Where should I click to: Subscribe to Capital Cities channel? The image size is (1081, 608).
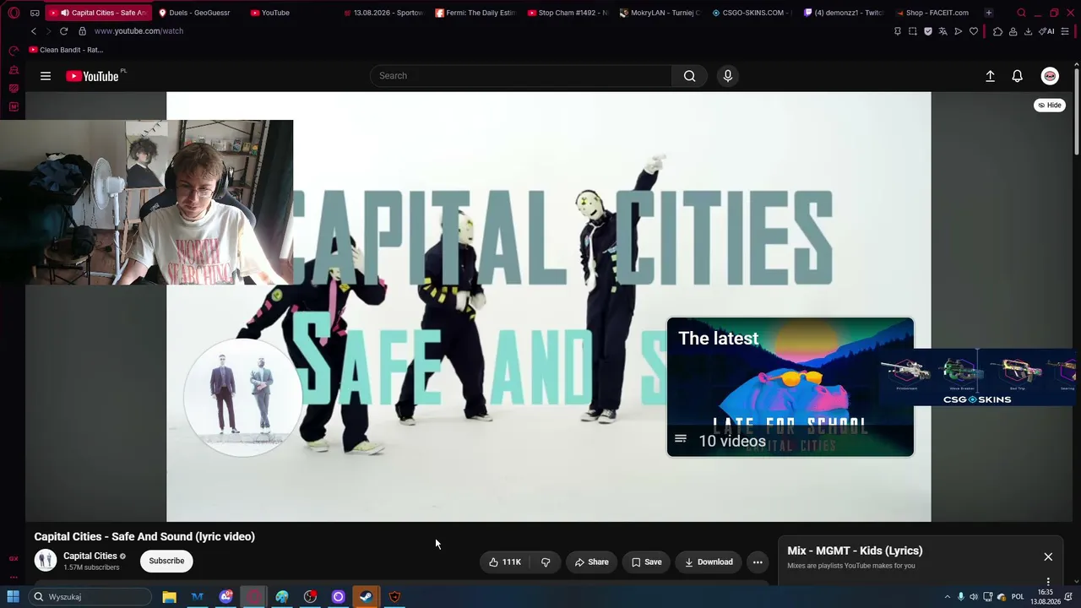pos(166,561)
